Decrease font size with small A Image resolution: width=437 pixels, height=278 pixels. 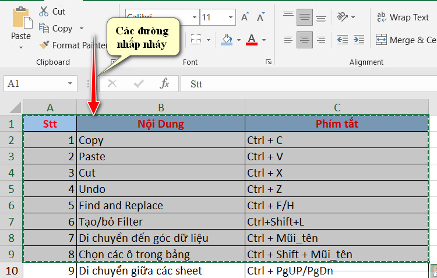coord(260,17)
